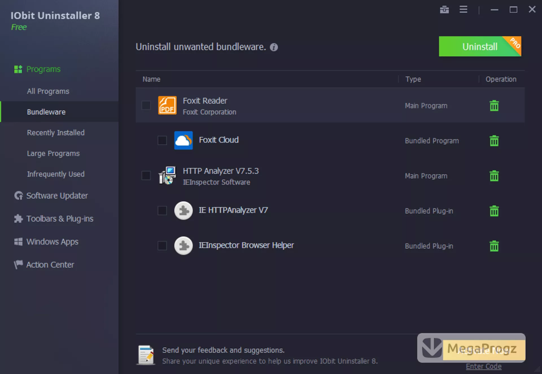
Task: Click IObit Uninstaller 8 title
Action: click(x=55, y=16)
